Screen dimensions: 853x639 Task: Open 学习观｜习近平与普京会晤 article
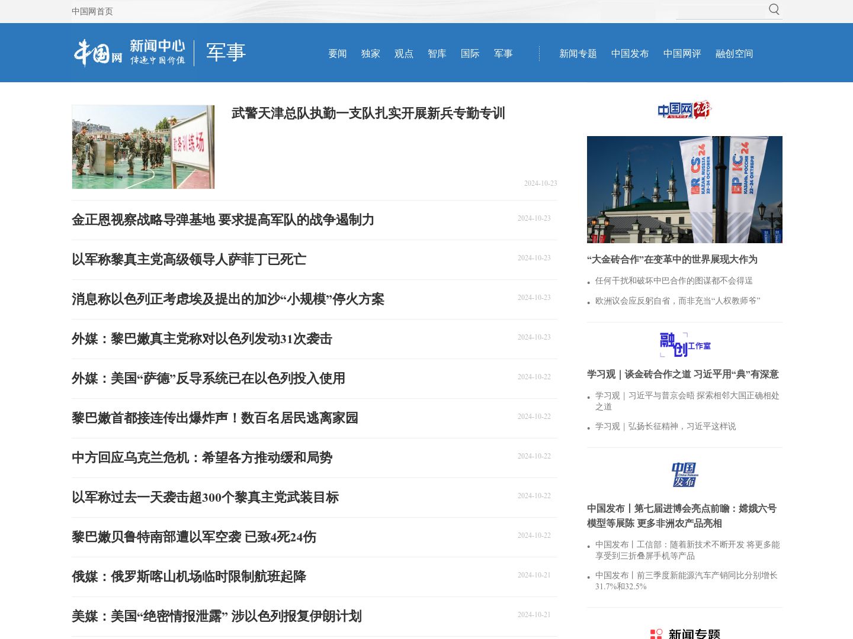click(687, 401)
